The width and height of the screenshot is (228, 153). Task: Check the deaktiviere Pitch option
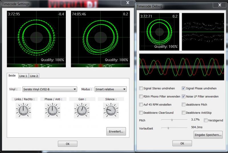coord(184,105)
